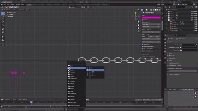Open the Global transform orientation dropdown
The height and width of the screenshot is (111, 198).
coord(73,7)
